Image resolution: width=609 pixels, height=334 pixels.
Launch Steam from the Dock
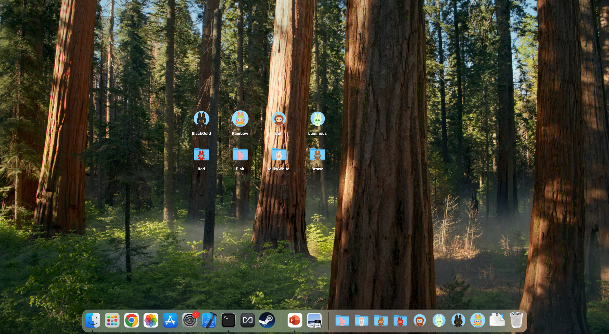click(x=267, y=320)
